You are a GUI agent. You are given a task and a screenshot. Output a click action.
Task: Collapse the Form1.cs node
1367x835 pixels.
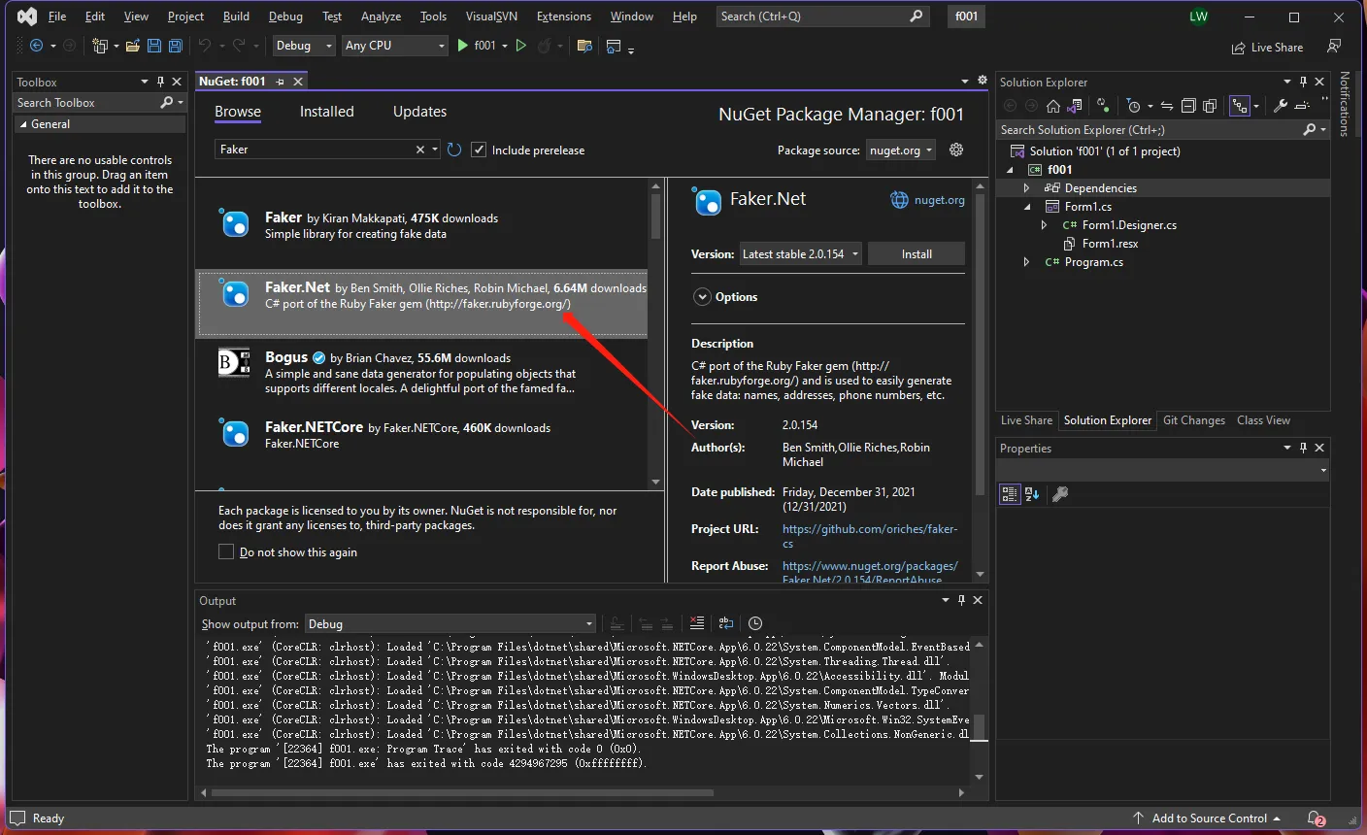click(x=1026, y=207)
